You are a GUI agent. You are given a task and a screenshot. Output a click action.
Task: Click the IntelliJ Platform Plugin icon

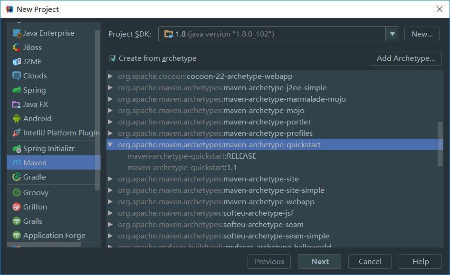click(17, 133)
